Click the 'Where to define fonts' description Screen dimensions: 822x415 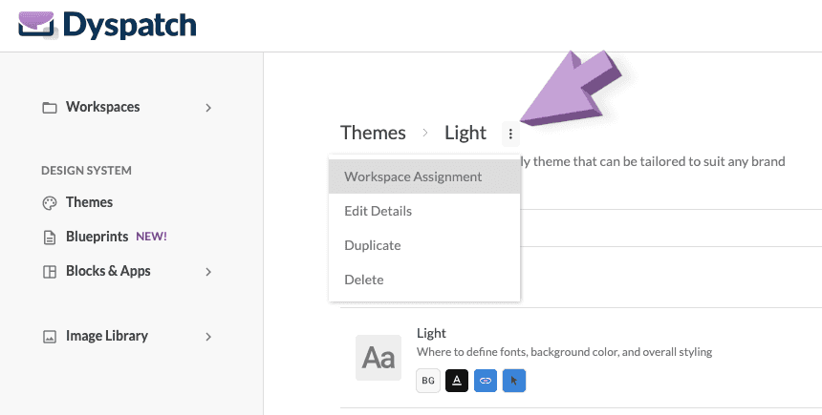(x=565, y=352)
